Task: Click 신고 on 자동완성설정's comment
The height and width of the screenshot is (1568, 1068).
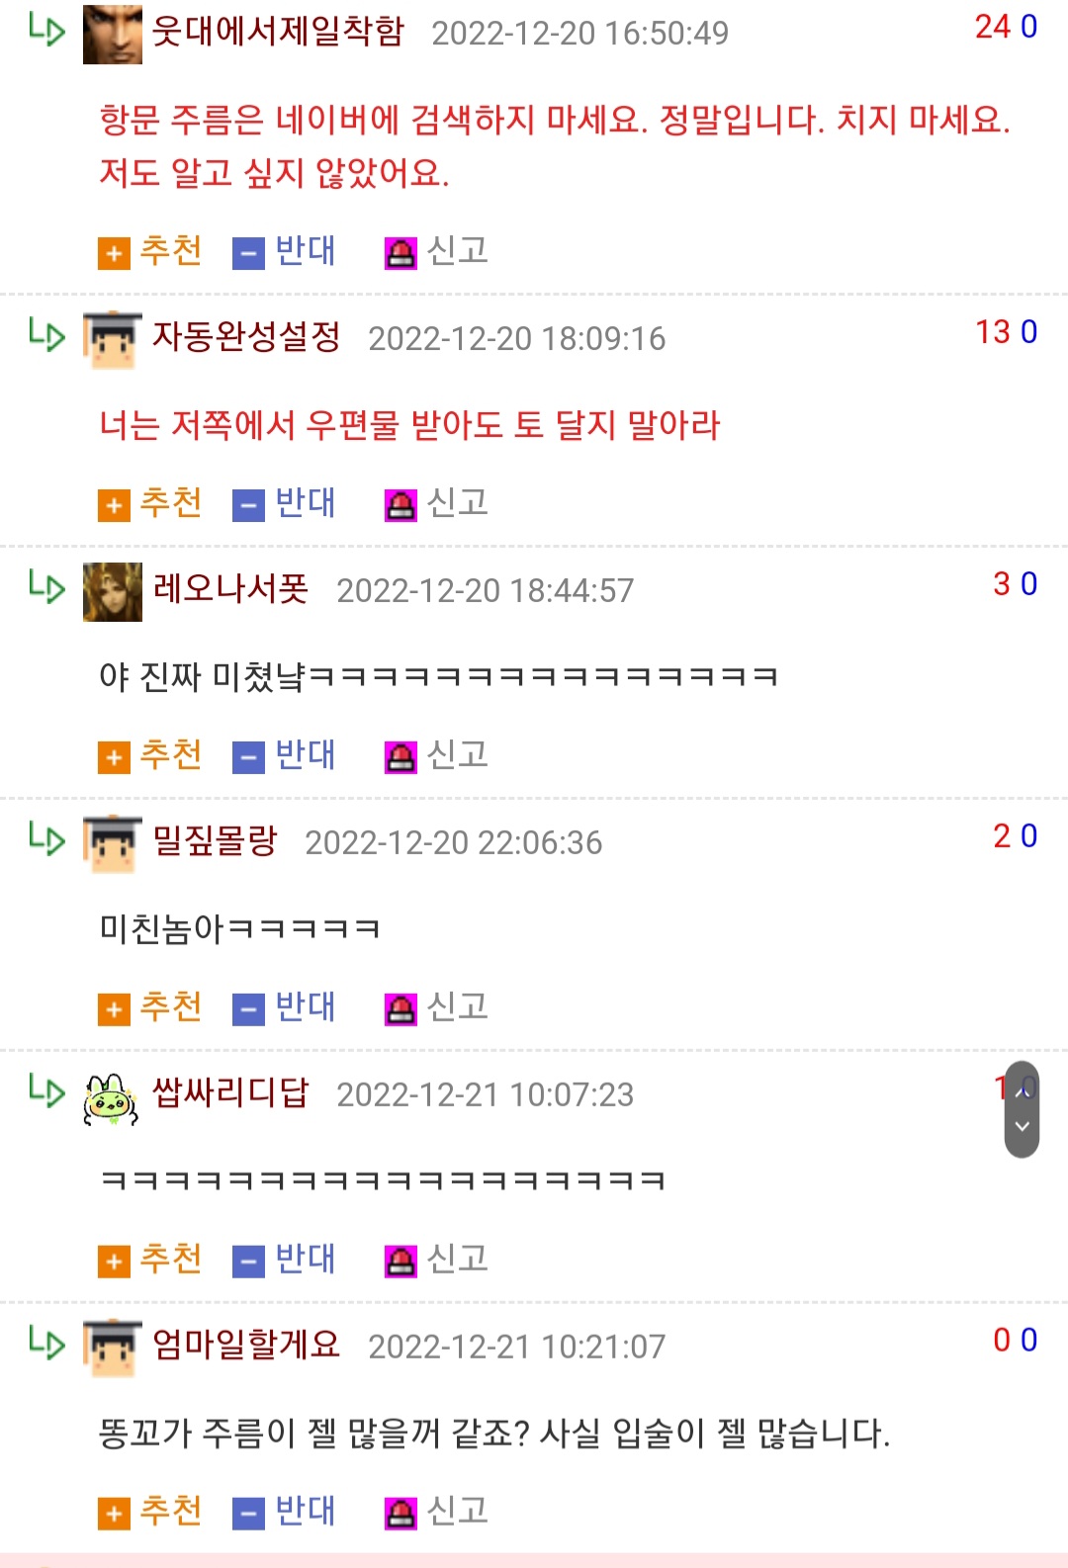Action: [x=457, y=503]
